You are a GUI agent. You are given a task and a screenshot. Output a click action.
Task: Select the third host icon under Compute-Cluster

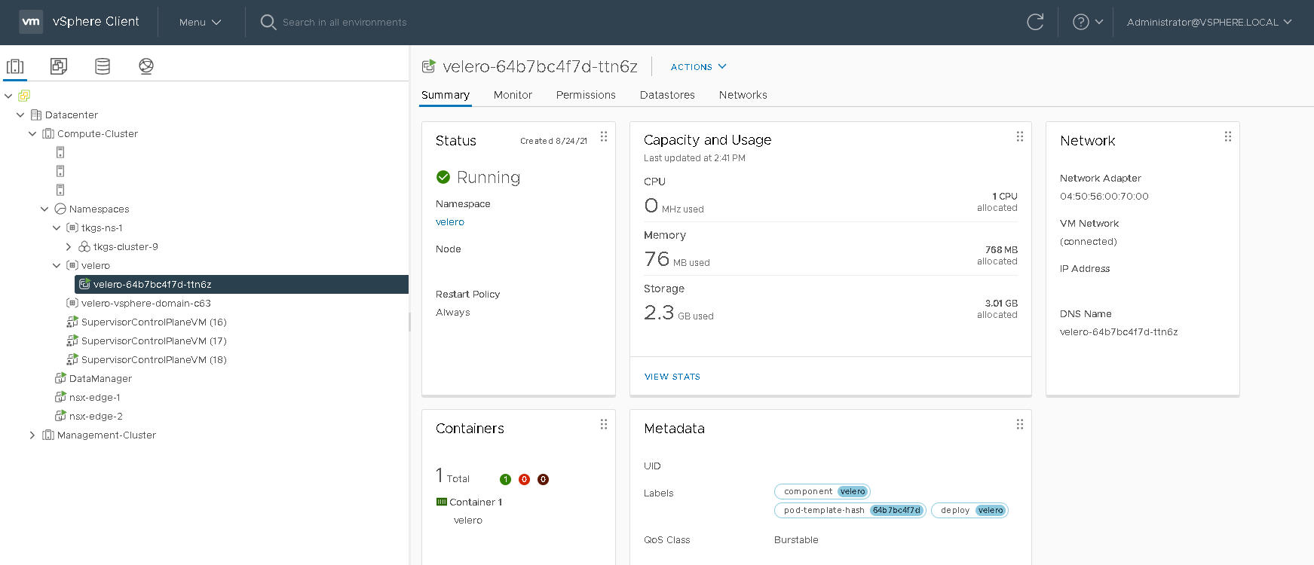coord(60,190)
